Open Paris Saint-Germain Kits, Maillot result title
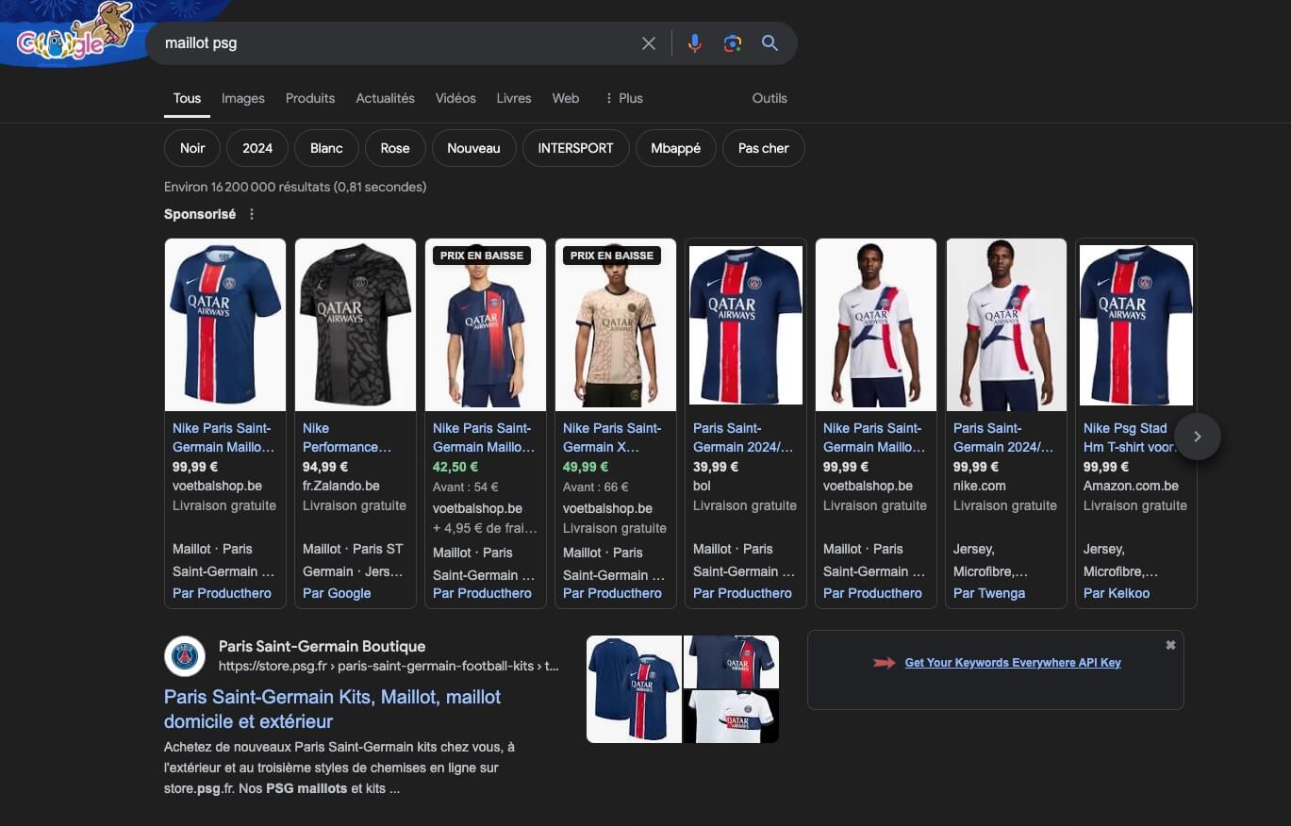Screen dimensions: 1291x826 pyautogui.click(x=332, y=709)
